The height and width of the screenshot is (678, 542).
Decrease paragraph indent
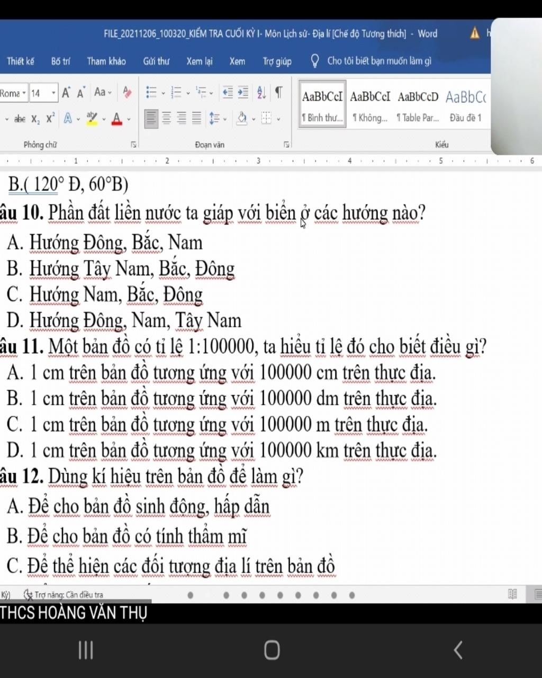click(227, 93)
